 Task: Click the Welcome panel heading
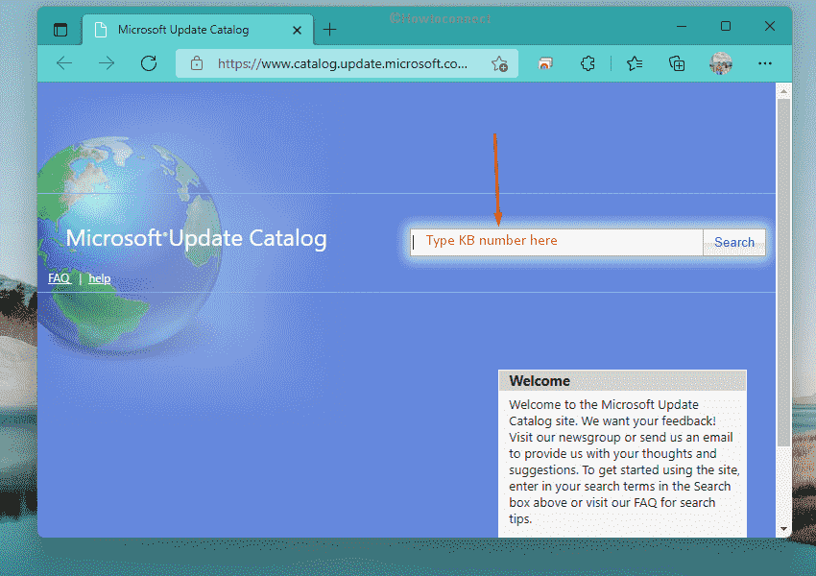(540, 381)
